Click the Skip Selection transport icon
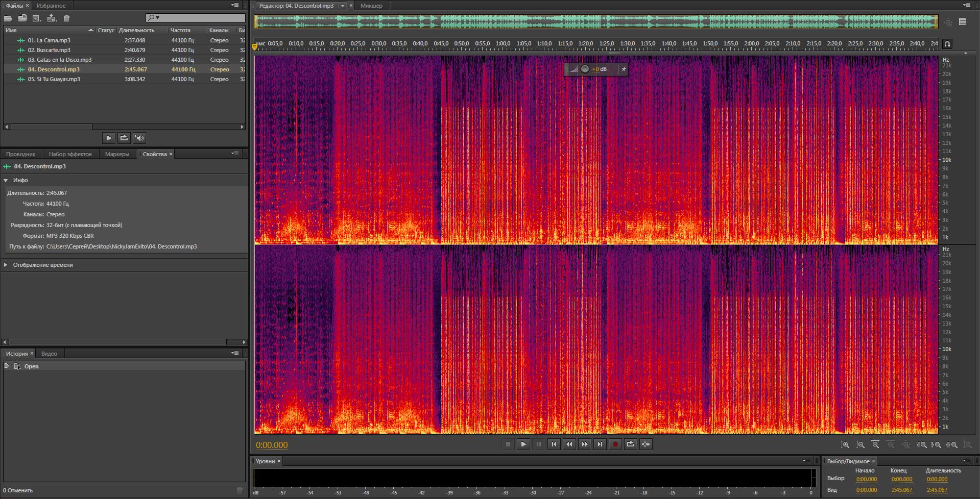Viewport: 980px width, 499px height. pyautogui.click(x=646, y=444)
